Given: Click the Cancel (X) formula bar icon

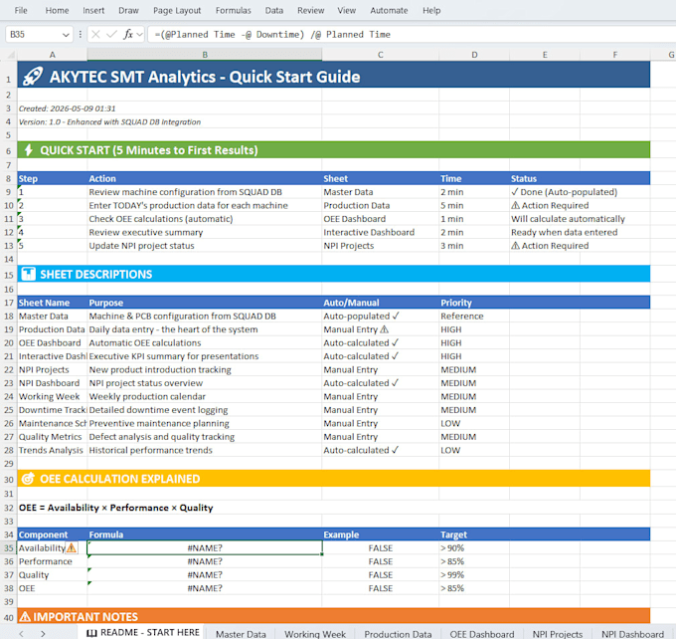Looking at the screenshot, I should point(95,34).
